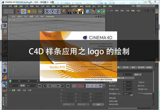Toggle the X axis lock

pyautogui.click(x=47, y=11)
